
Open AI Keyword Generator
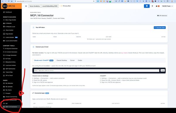click(x=10, y=48)
